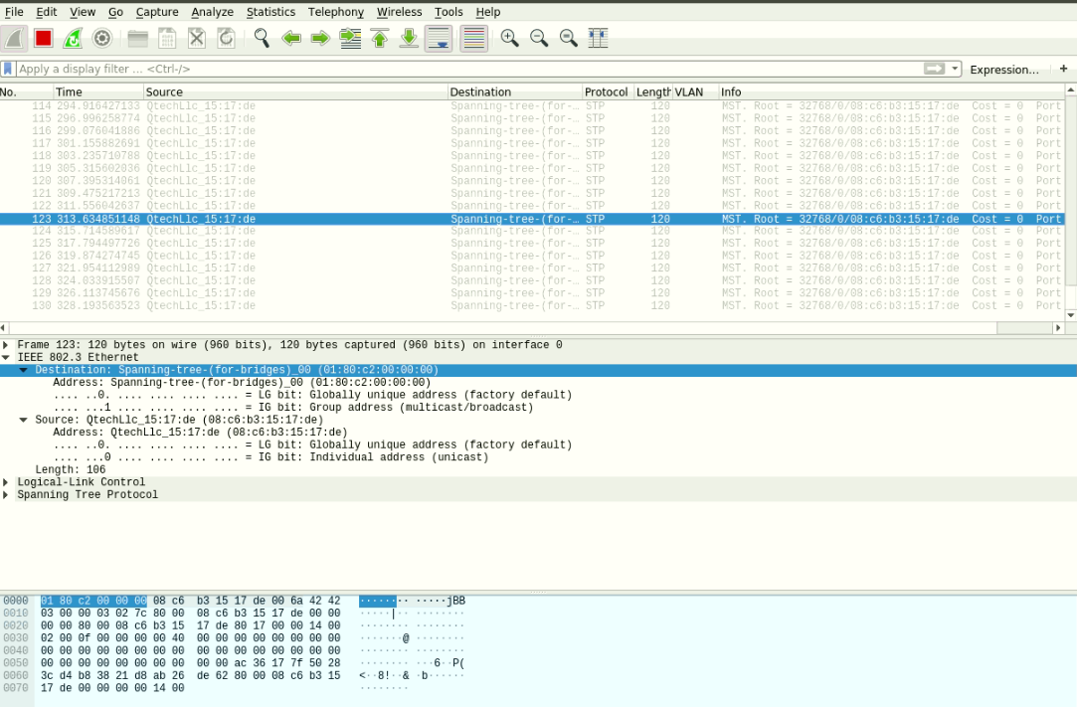Stop the running packet capture

coord(43,38)
